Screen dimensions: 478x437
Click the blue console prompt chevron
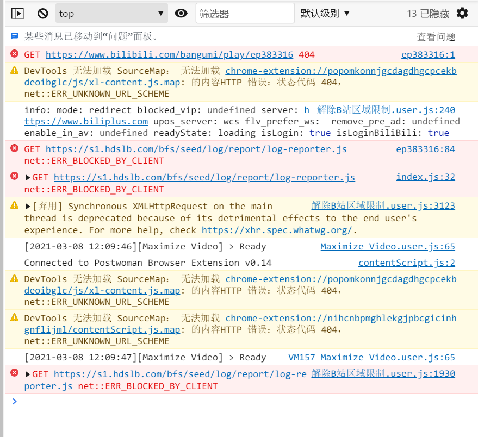pos(14,402)
